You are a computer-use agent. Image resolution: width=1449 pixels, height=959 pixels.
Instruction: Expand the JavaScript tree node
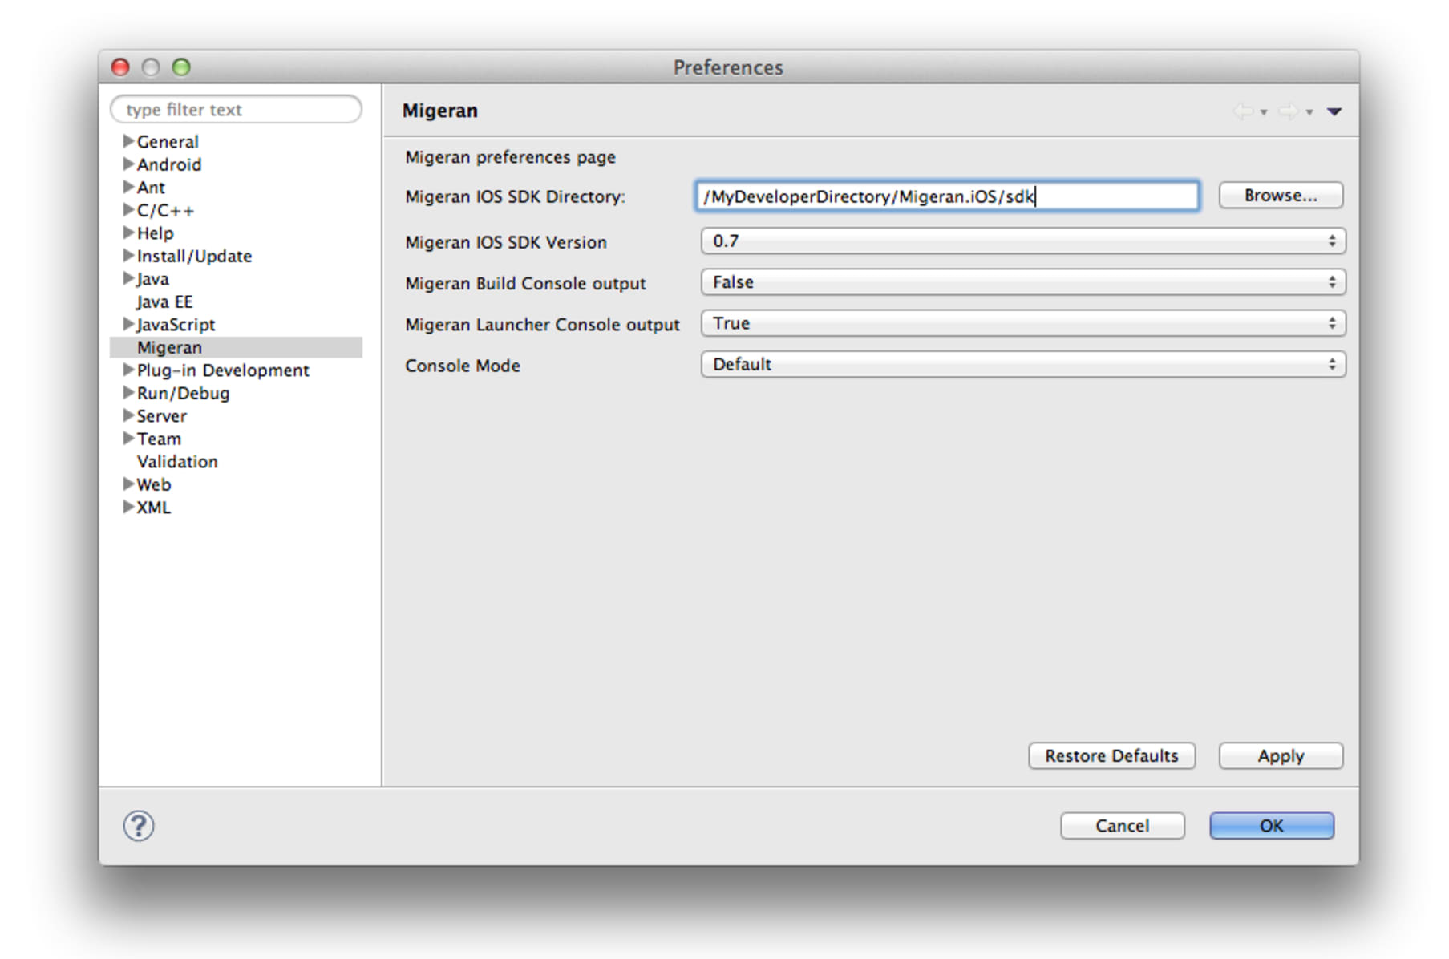[127, 324]
